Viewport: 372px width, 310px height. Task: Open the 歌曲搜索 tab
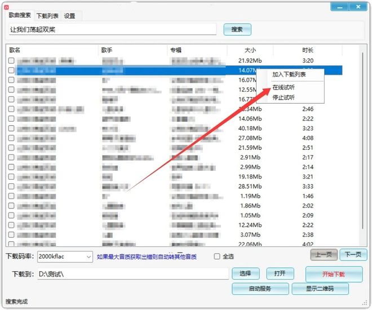(x=20, y=15)
